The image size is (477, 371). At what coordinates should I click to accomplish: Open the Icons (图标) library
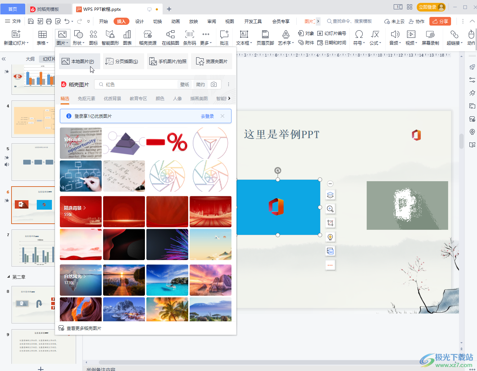tap(93, 37)
